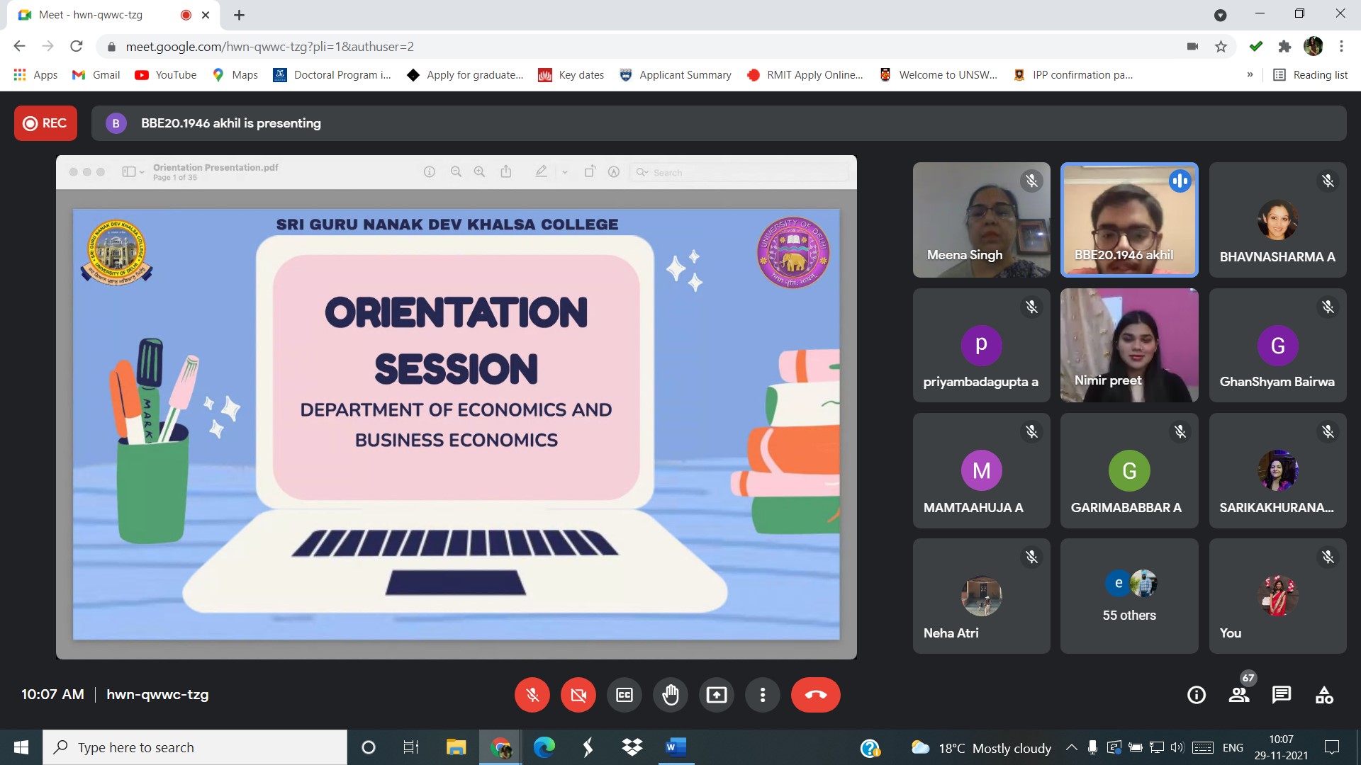Open the chat with everyone panel
Screen dimensions: 1361x765
click(x=1281, y=695)
